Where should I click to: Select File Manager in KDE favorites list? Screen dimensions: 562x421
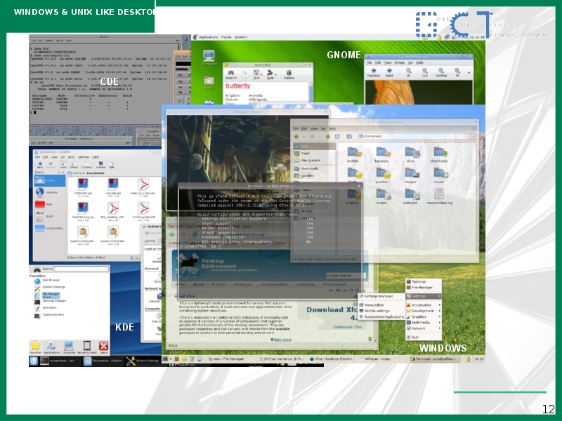point(51,295)
